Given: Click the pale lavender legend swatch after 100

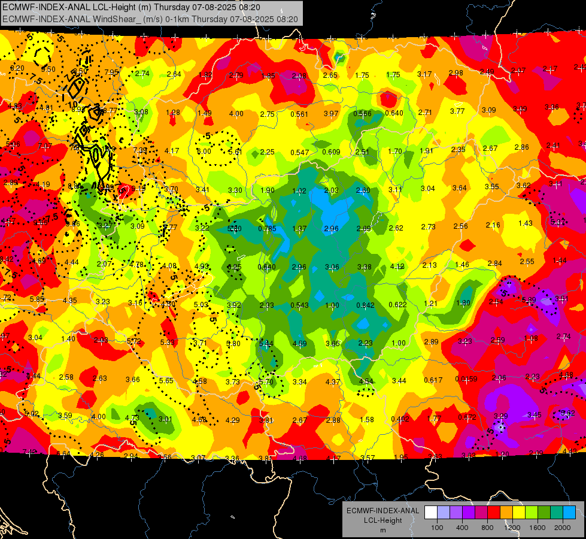Looking at the screenshot, I should (x=444, y=513).
